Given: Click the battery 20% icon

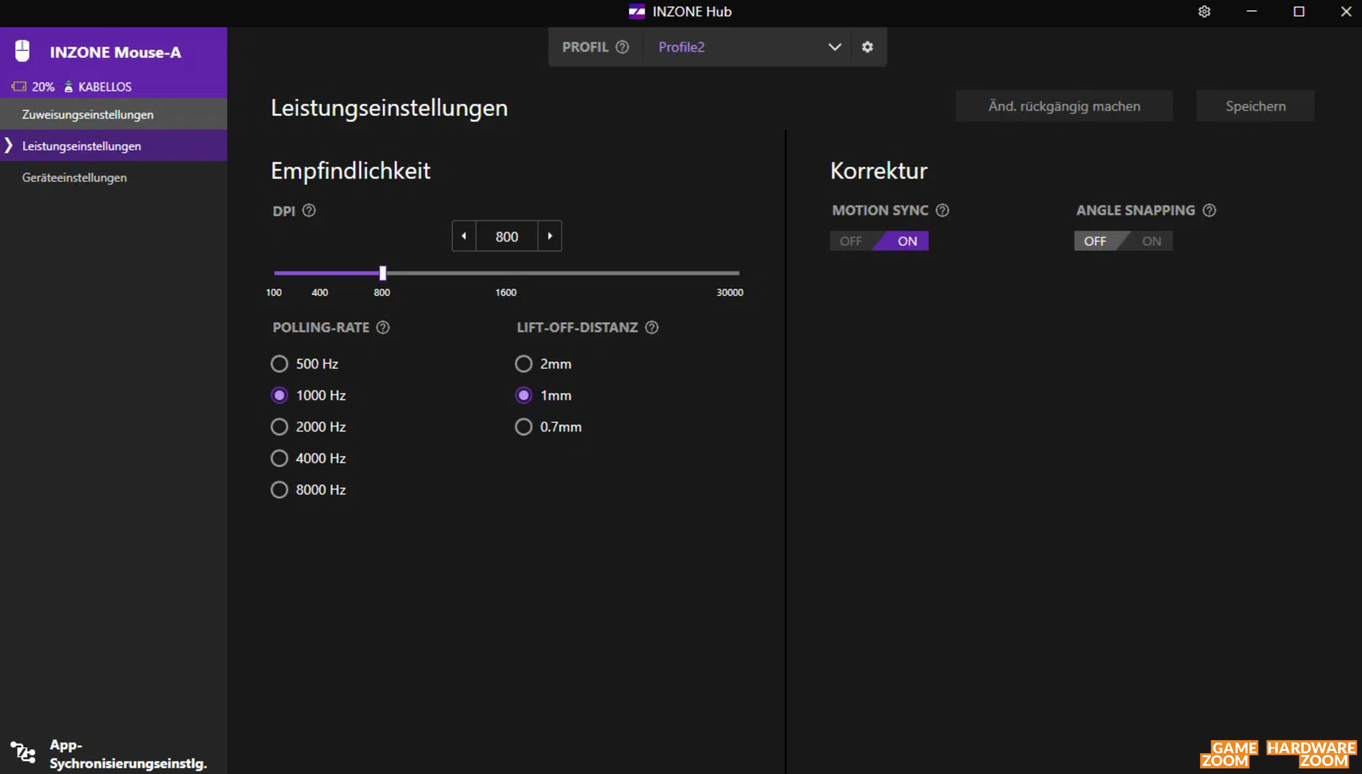Looking at the screenshot, I should (19, 86).
